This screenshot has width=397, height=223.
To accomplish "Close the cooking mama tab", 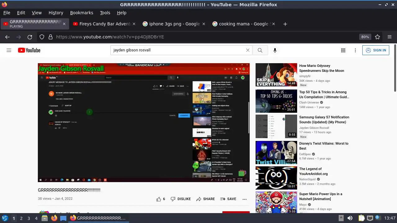I will (274, 24).
